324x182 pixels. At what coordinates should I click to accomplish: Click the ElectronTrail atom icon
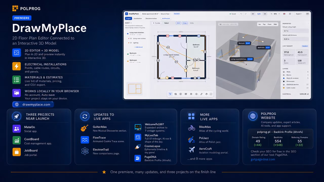point(85,151)
